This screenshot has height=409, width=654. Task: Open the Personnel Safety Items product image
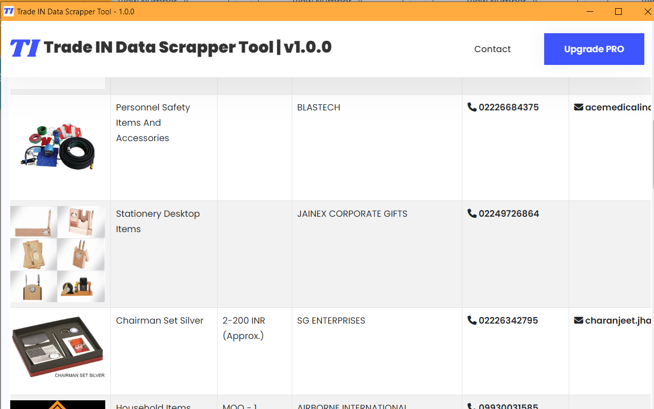pyautogui.click(x=58, y=147)
